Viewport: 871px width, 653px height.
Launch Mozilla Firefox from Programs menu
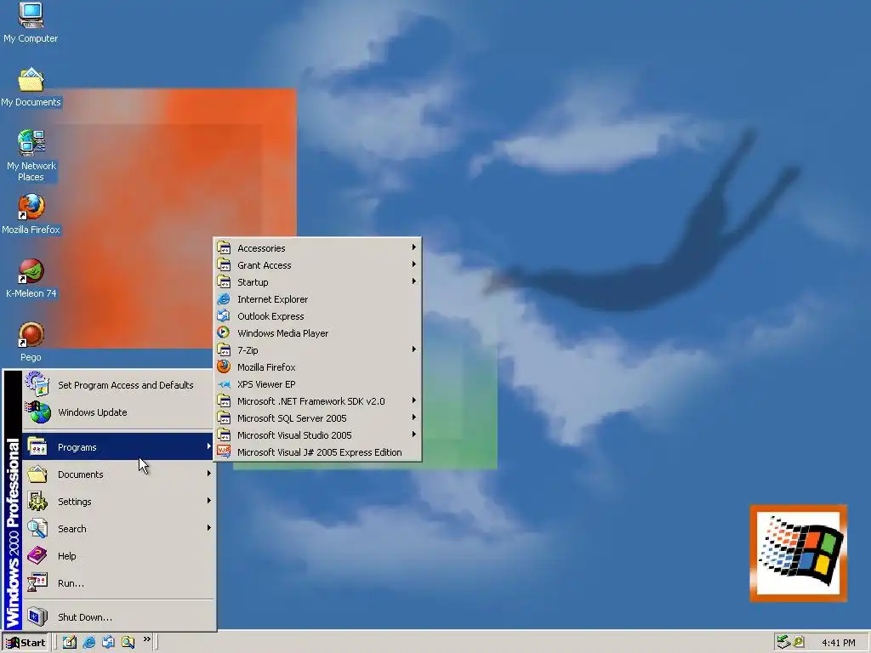[317, 367]
